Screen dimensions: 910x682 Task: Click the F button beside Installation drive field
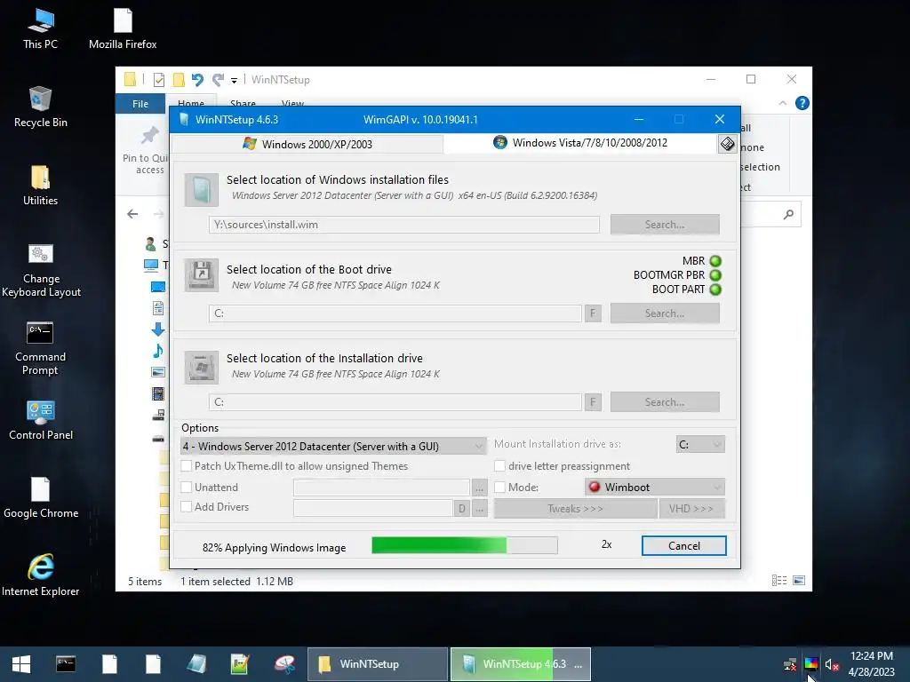coord(593,402)
